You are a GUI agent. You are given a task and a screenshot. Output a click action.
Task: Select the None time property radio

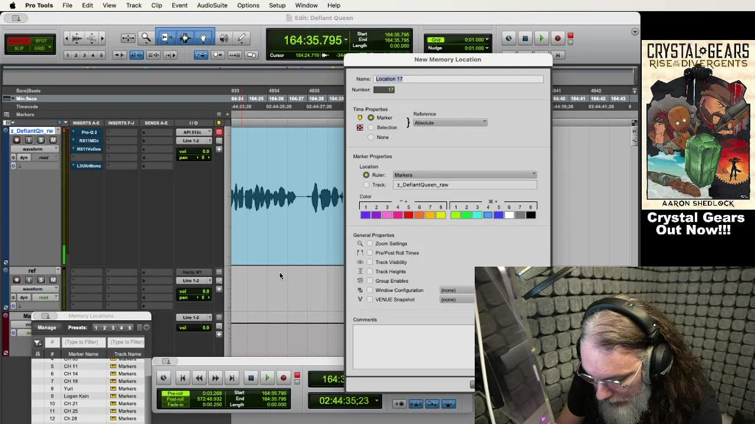[x=371, y=137]
